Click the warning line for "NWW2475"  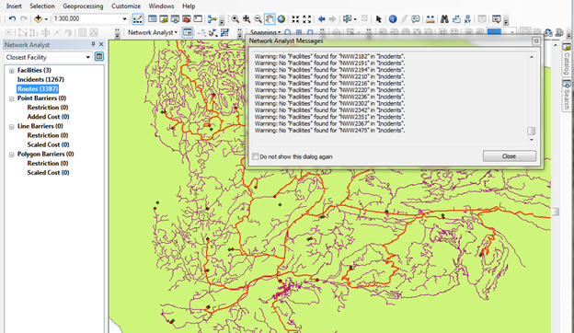pyautogui.click(x=330, y=131)
